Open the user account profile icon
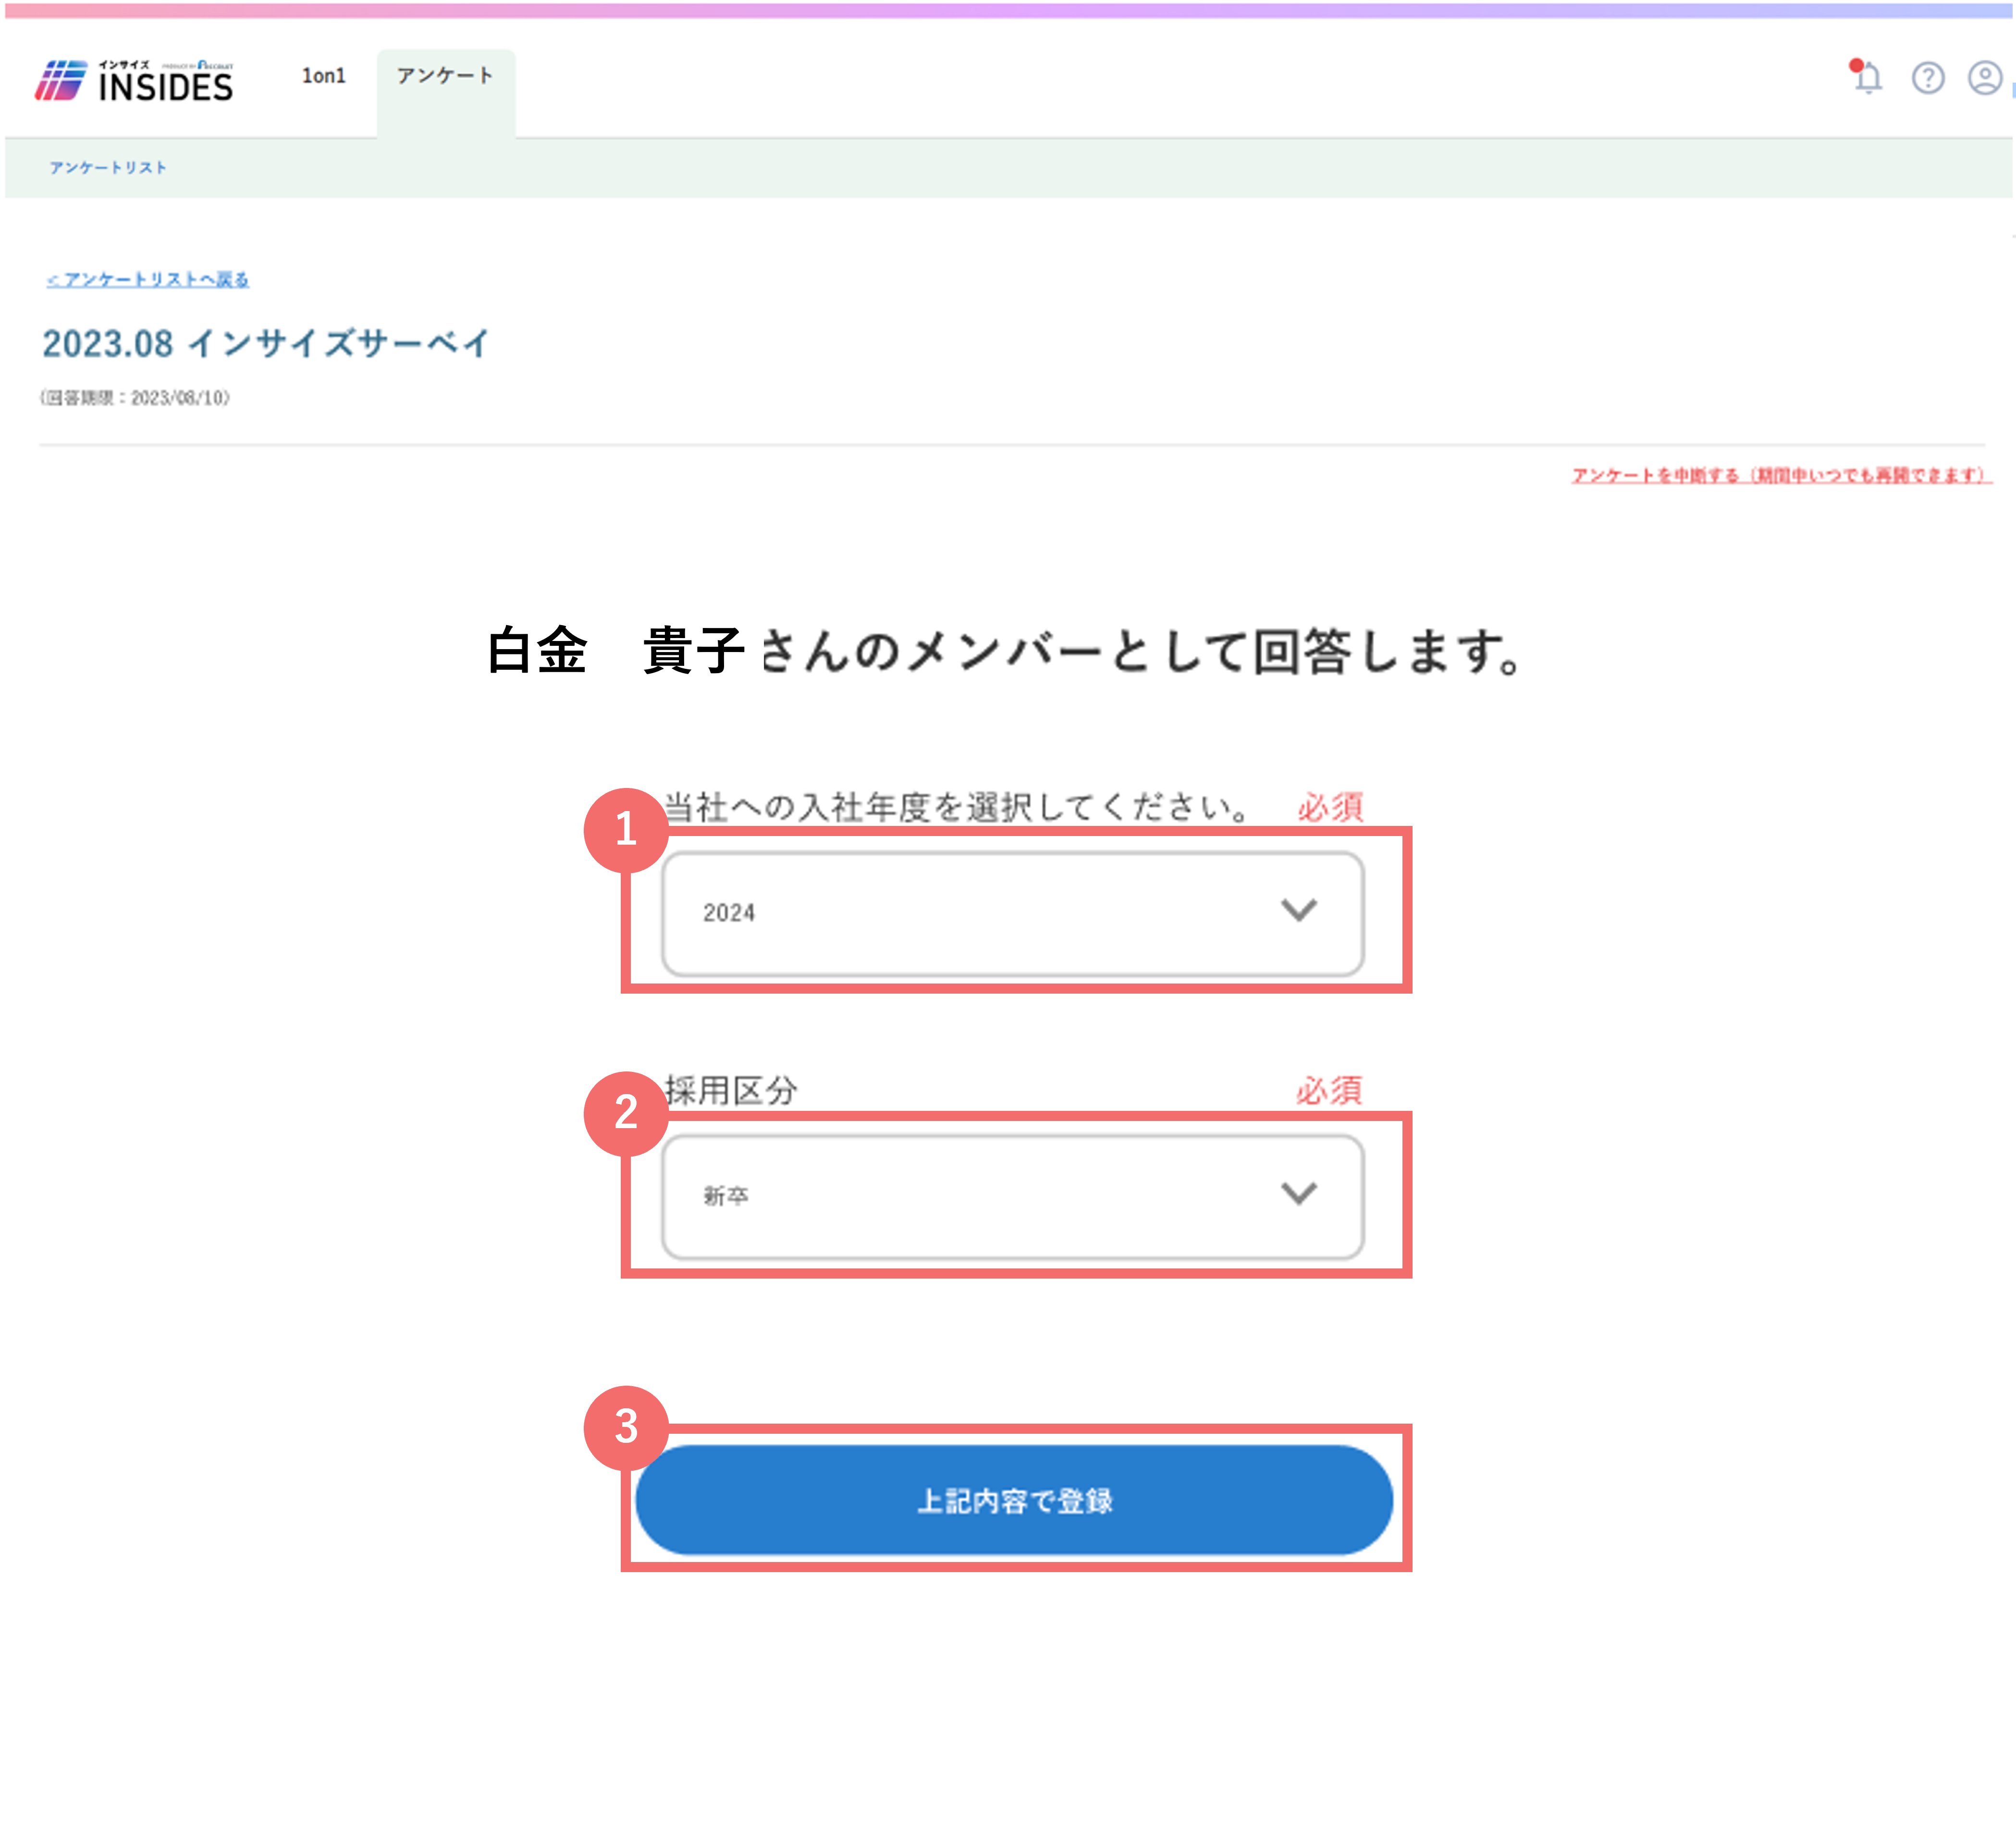The image size is (2016, 1821). [1985, 78]
